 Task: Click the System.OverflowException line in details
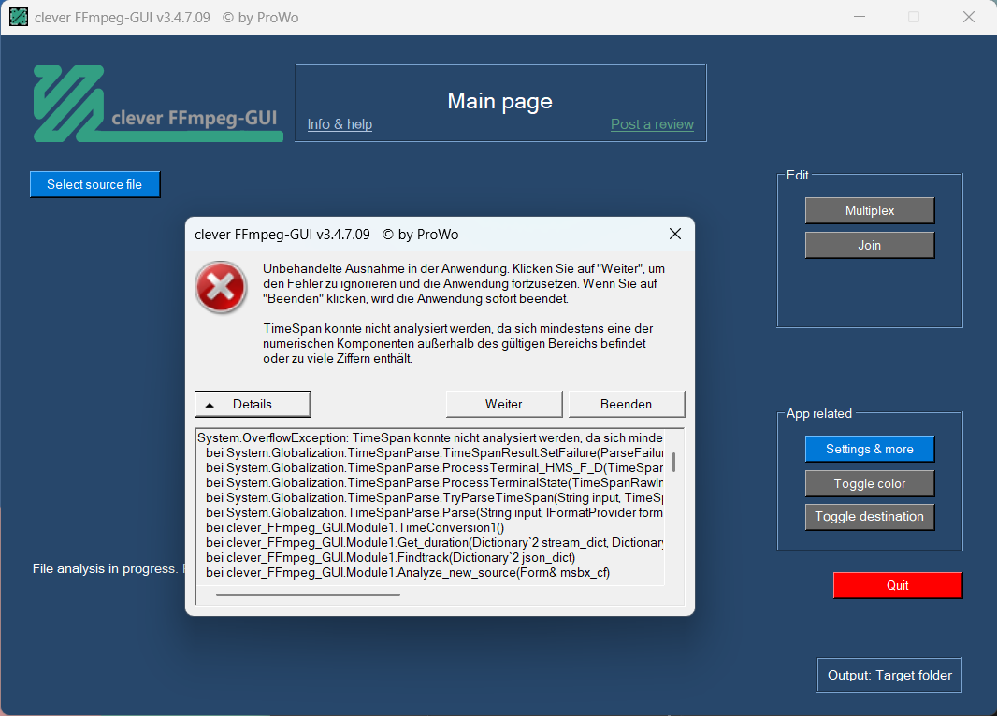[x=430, y=437]
